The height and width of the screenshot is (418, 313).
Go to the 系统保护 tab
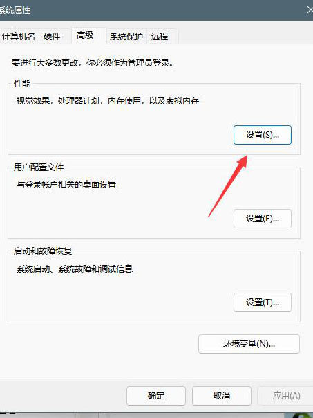(126, 36)
